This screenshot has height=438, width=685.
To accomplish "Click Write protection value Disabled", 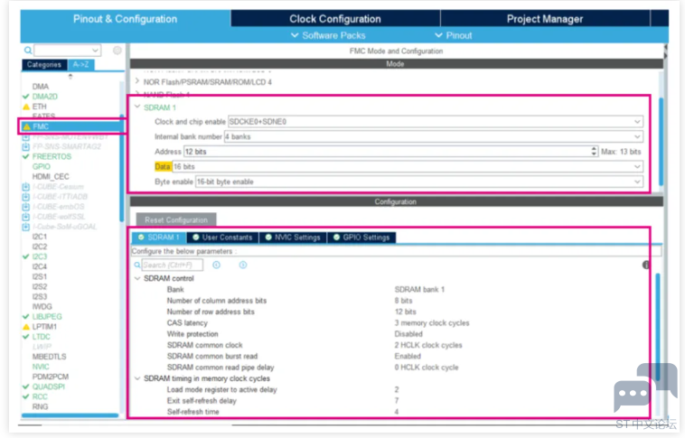I will coord(408,333).
